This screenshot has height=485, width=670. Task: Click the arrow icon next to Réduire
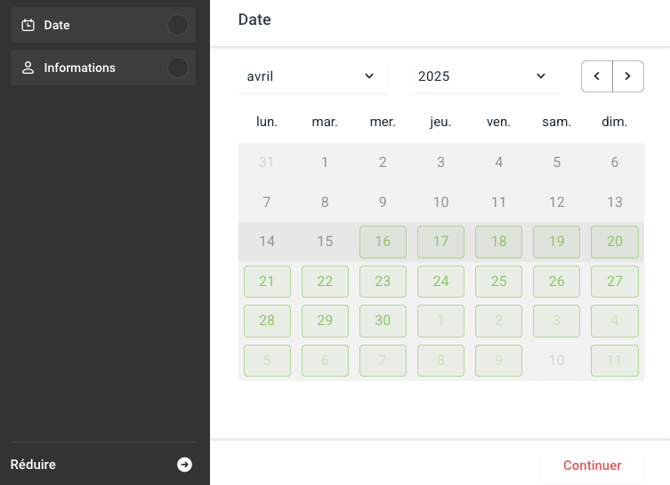pos(184,465)
